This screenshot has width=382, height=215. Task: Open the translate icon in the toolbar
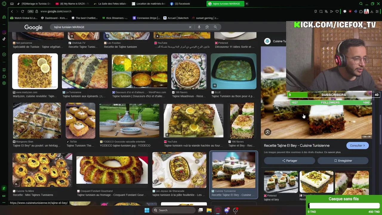click(x=326, y=11)
